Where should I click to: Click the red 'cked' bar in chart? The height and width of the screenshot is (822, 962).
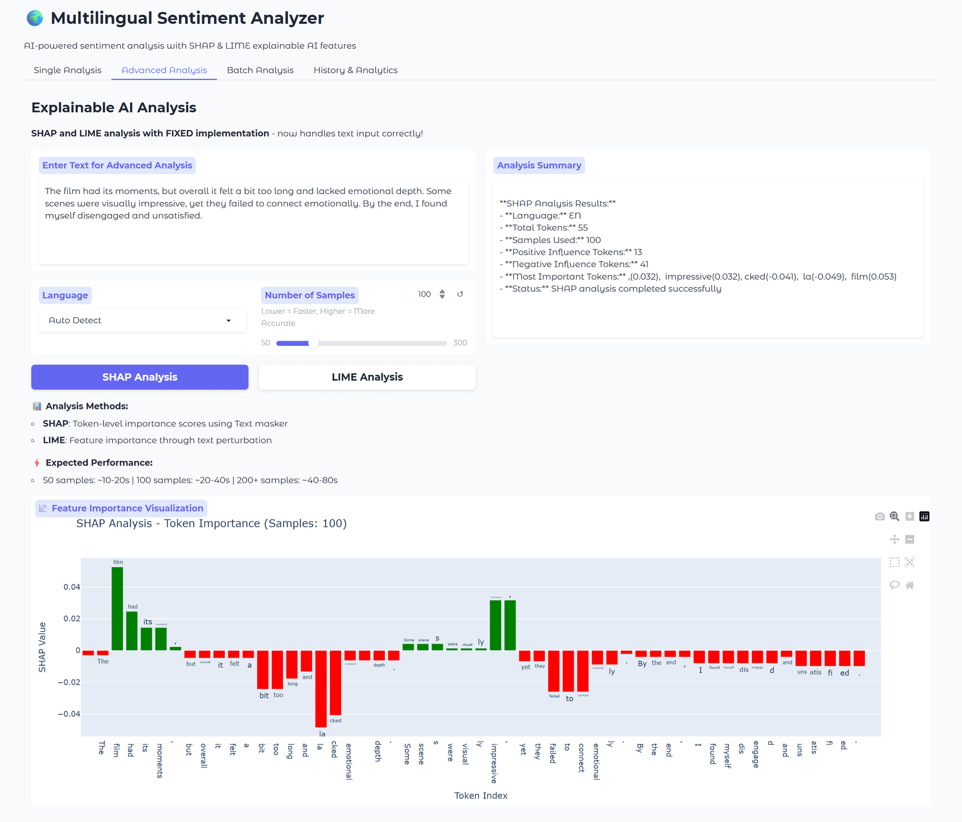pos(336,683)
